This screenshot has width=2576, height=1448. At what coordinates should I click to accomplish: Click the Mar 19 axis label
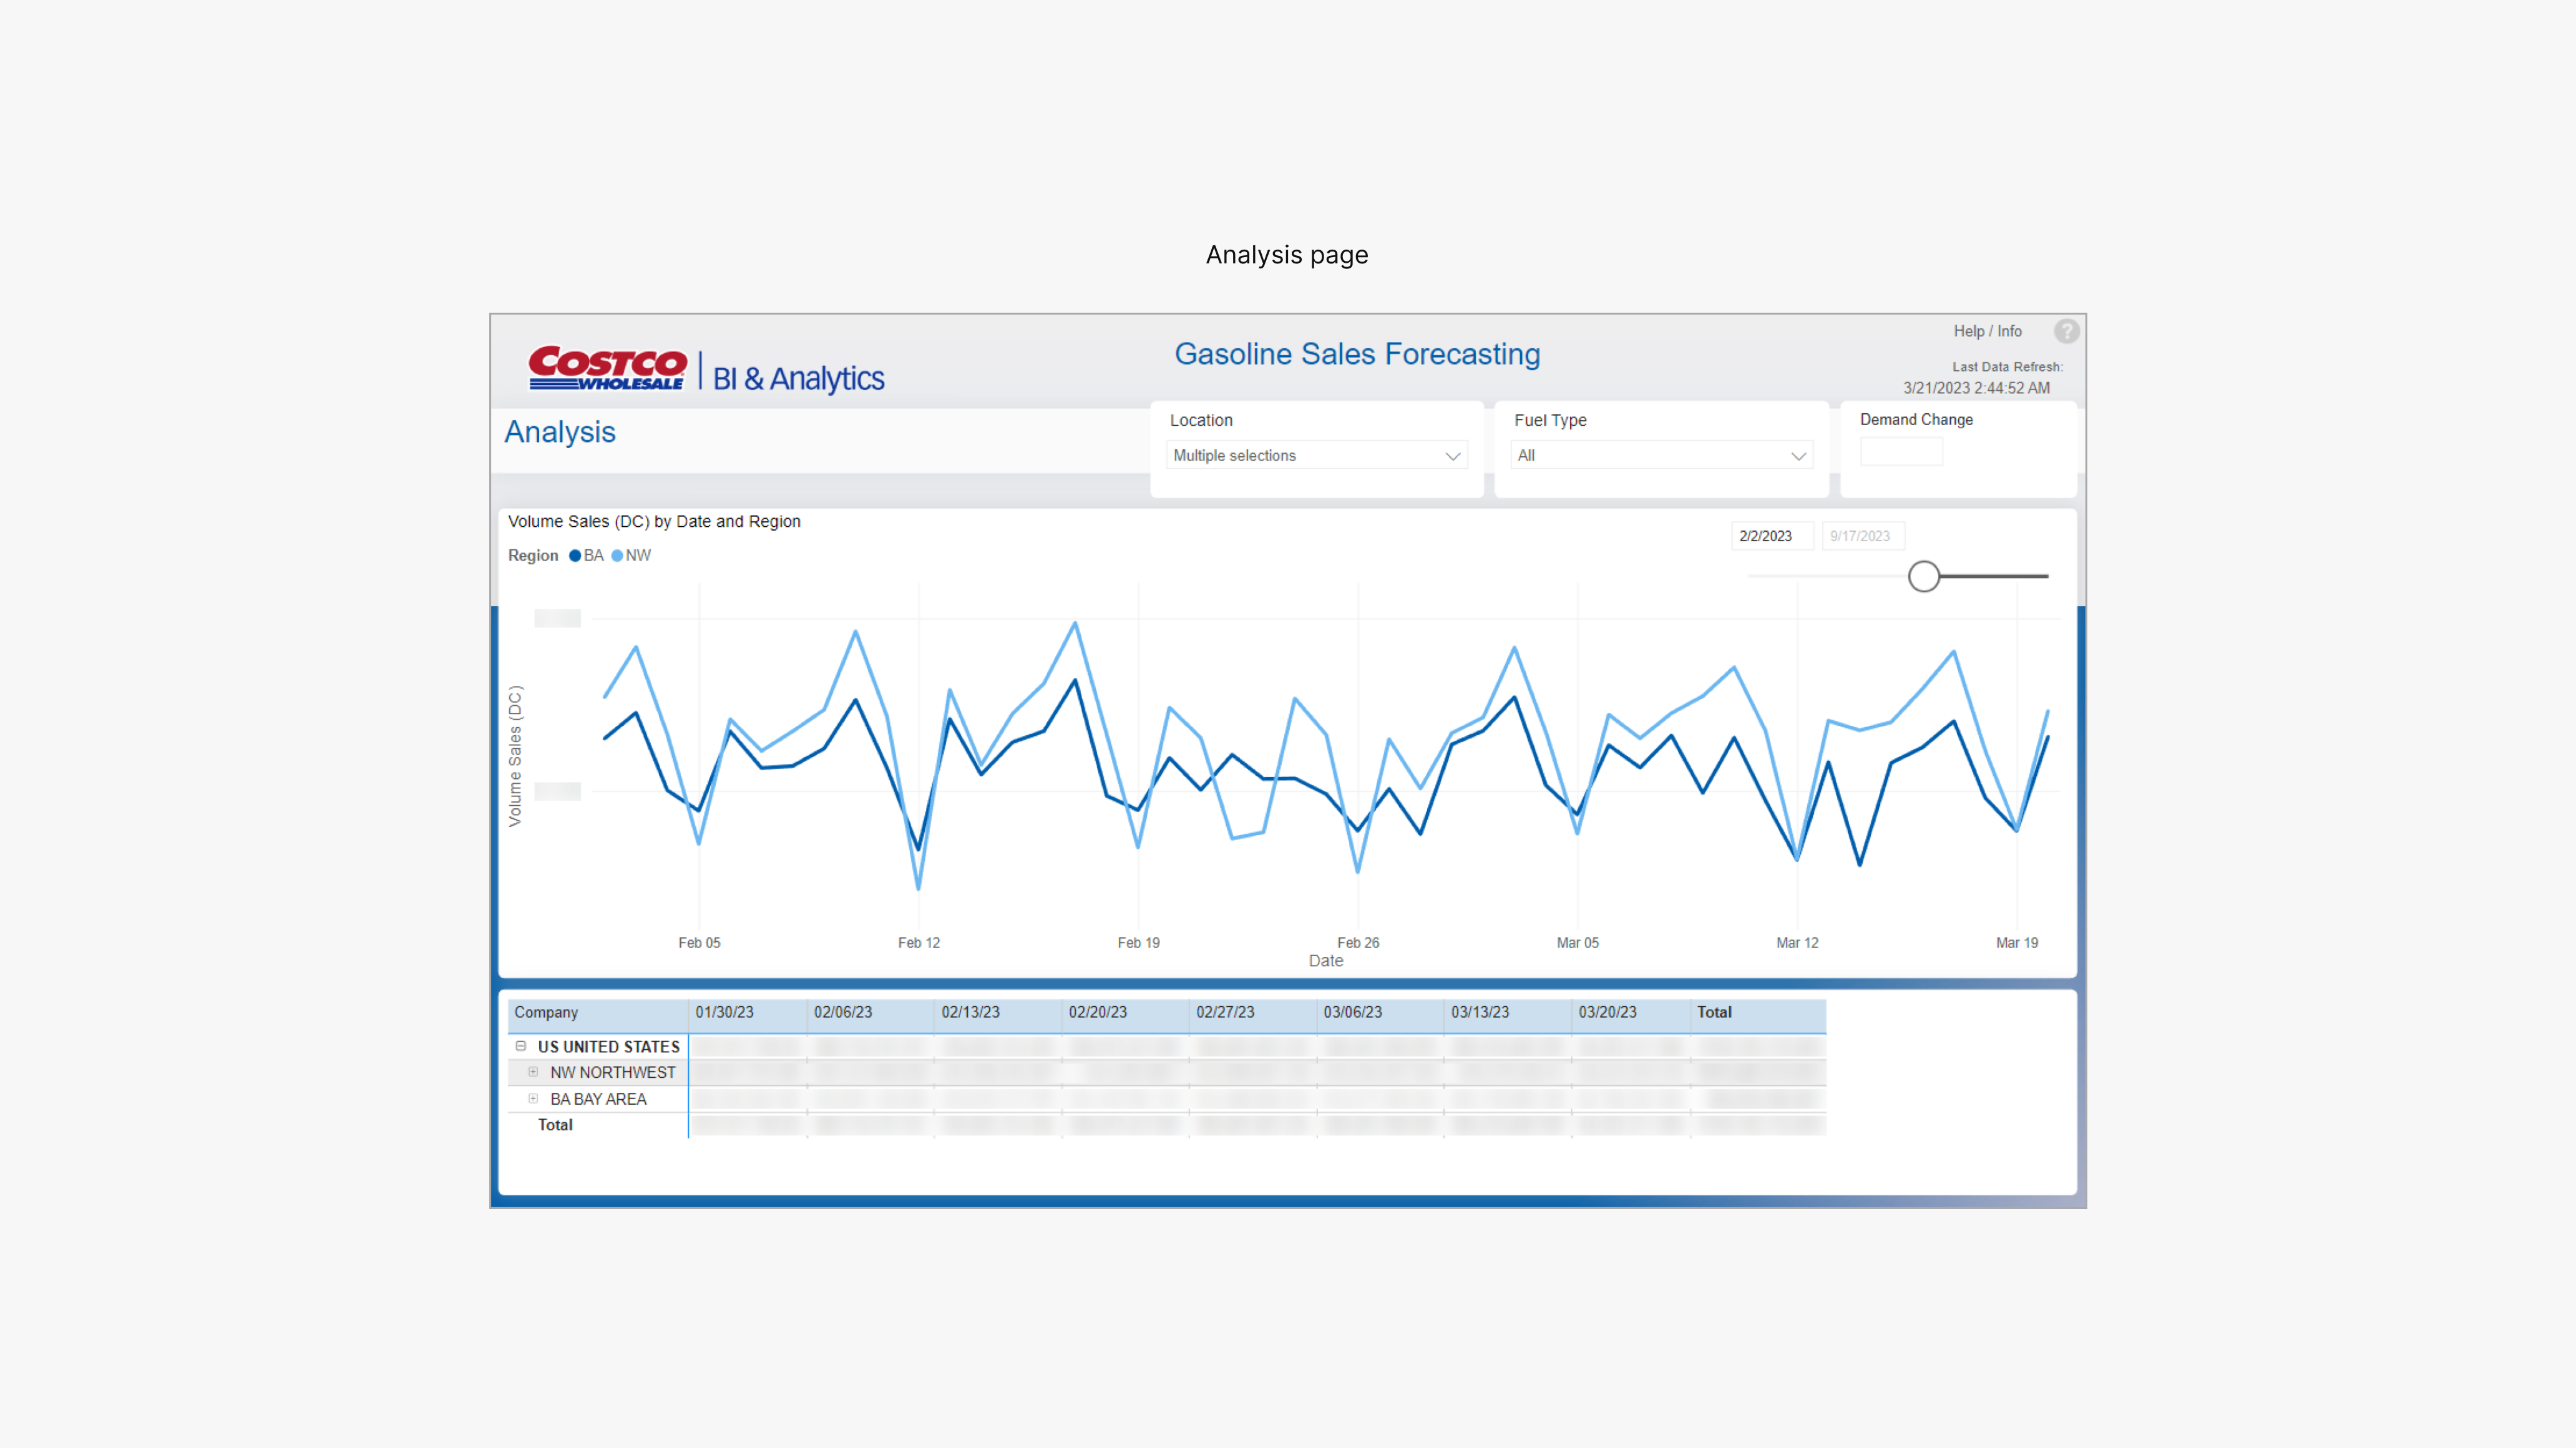coord(2017,943)
